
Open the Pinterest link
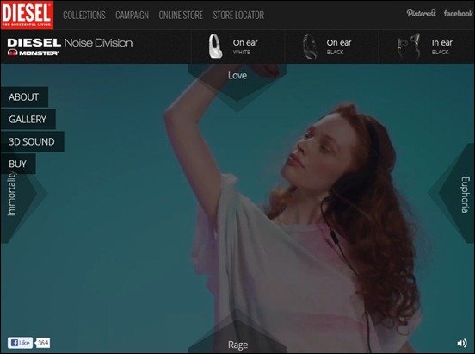421,13
